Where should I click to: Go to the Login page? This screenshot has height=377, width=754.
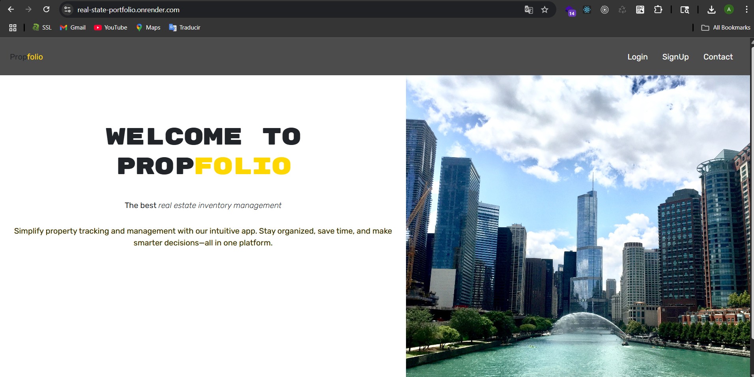coord(637,57)
